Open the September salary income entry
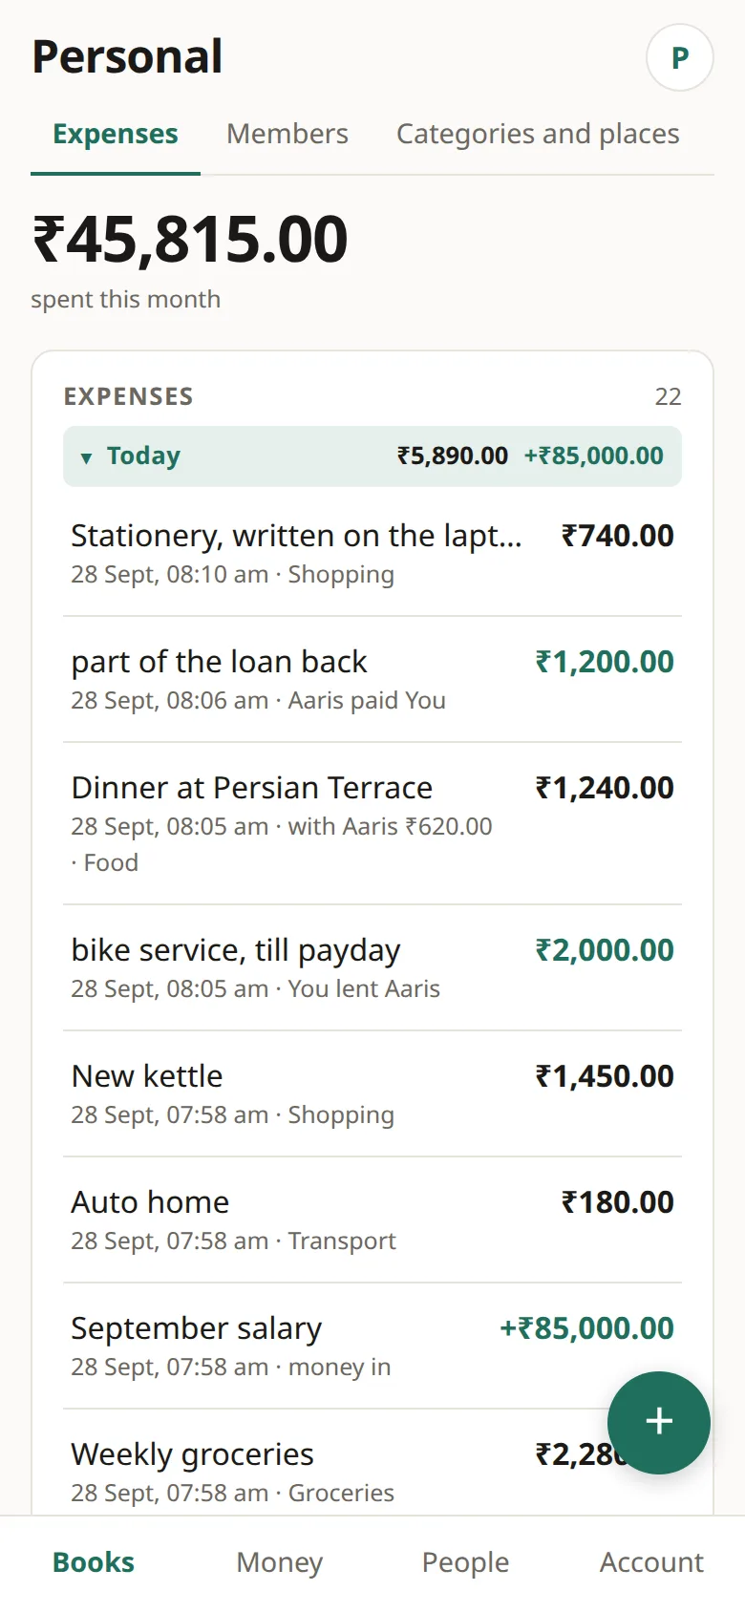The height and width of the screenshot is (1612, 745). coord(372,1346)
